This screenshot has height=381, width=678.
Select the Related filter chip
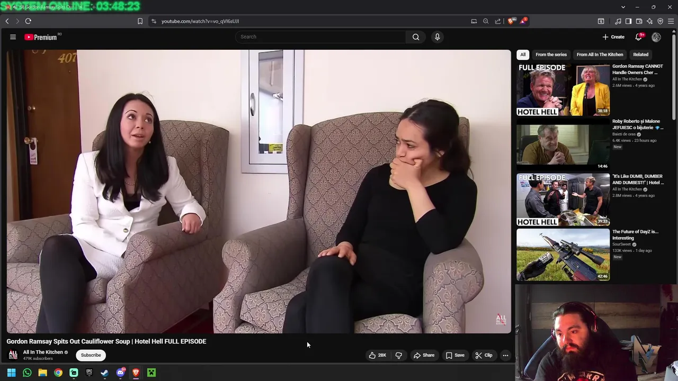click(640, 55)
